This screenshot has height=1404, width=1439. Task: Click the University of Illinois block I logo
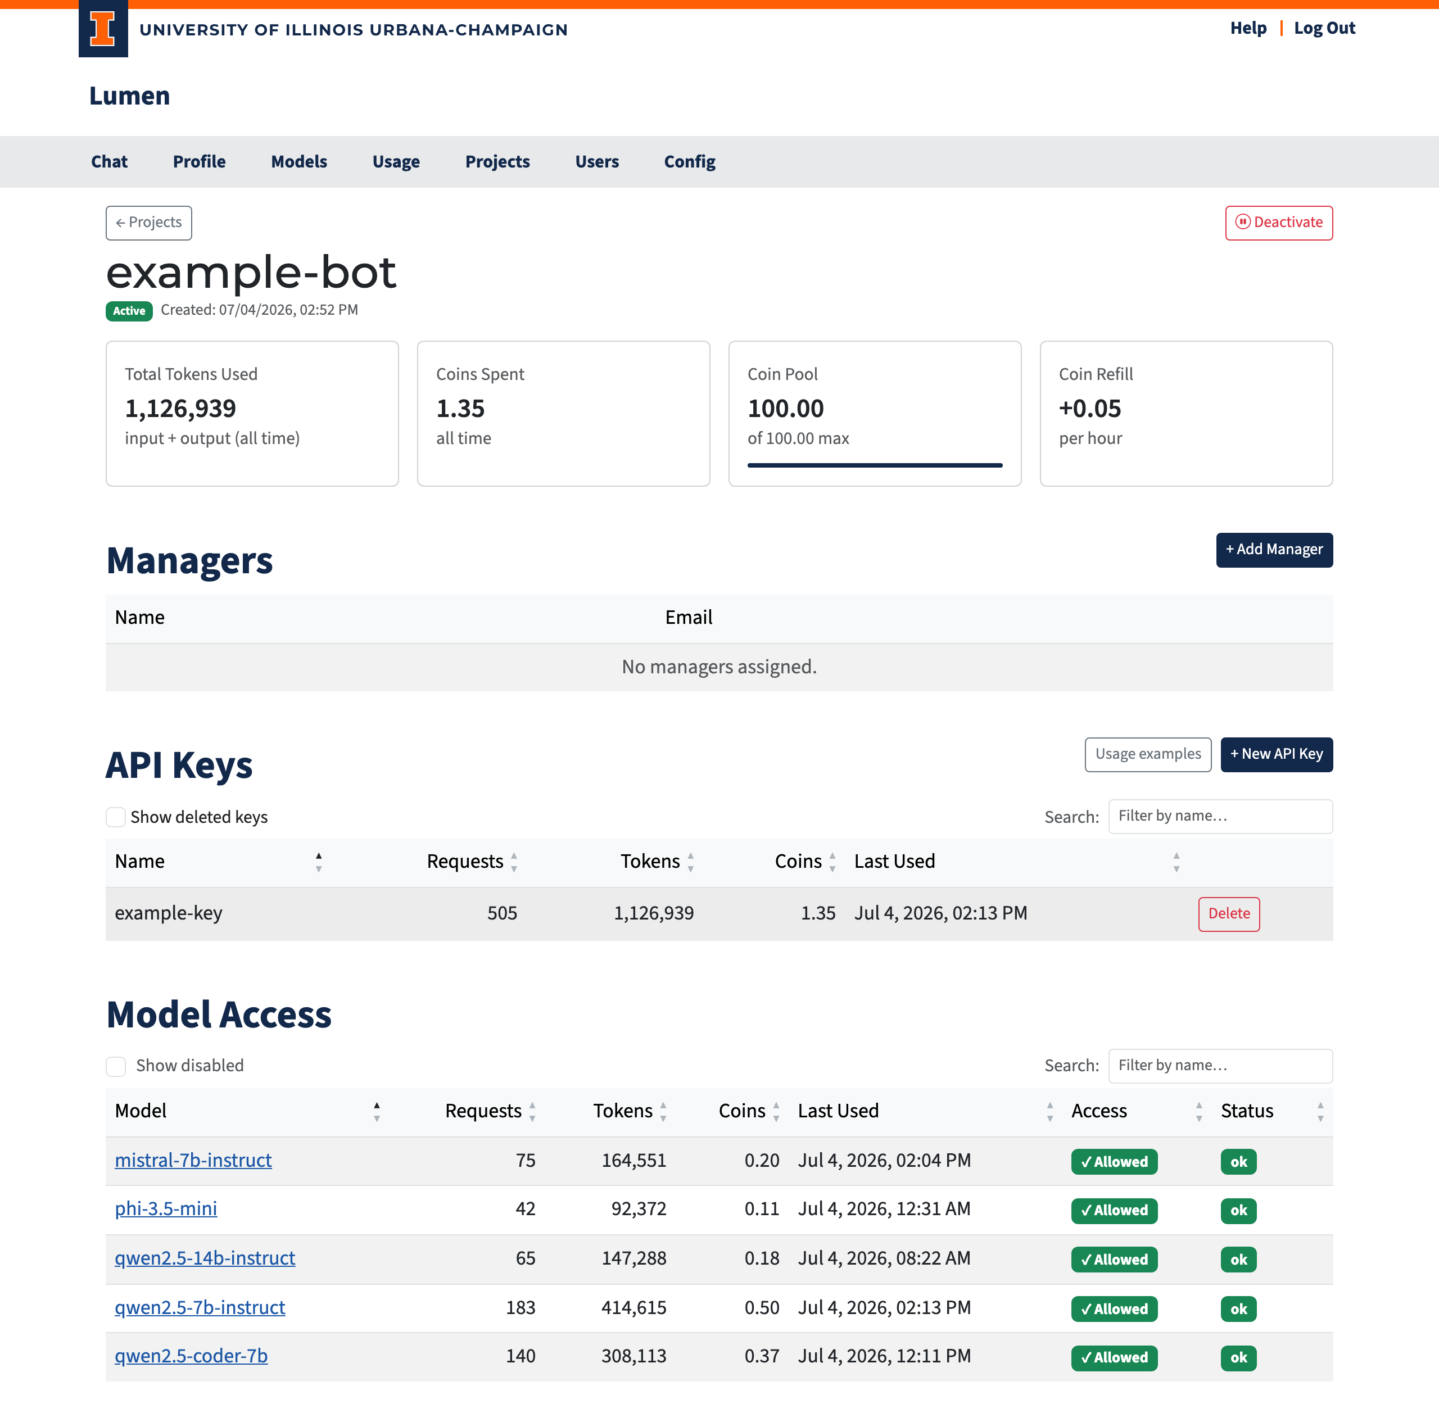pyautogui.click(x=103, y=29)
